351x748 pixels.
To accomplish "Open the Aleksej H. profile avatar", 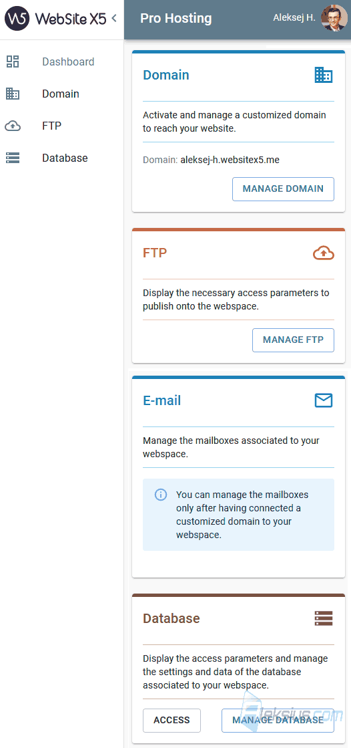I will click(334, 19).
